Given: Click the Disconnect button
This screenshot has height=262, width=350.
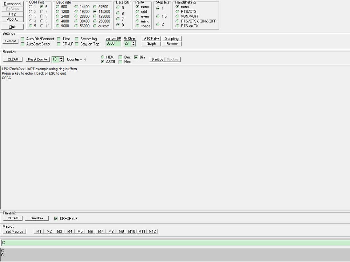Looking at the screenshot, I should pyautogui.click(x=13, y=4).
